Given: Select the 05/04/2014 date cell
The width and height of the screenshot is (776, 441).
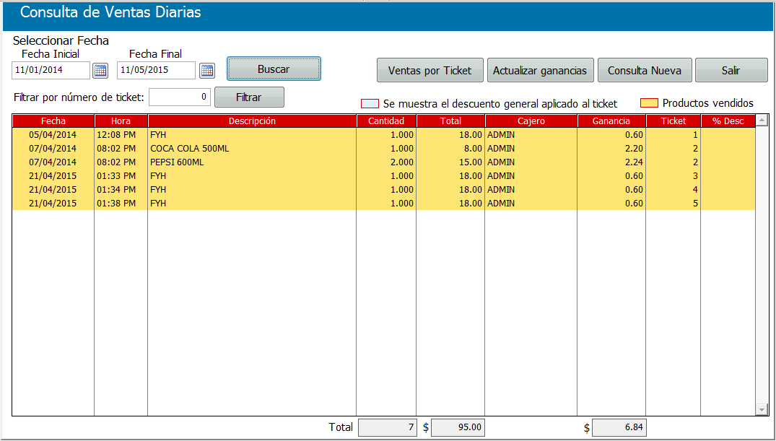Looking at the screenshot, I should 53,135.
